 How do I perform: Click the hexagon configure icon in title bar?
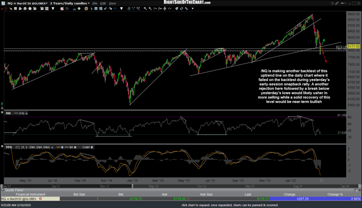point(332,3)
